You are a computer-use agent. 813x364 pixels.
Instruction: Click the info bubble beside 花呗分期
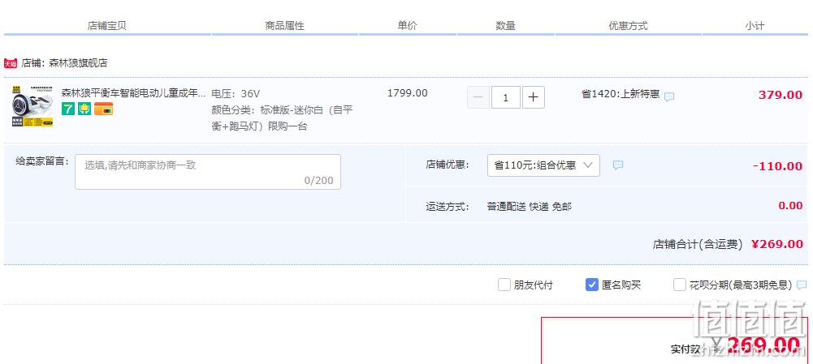pyautogui.click(x=802, y=285)
